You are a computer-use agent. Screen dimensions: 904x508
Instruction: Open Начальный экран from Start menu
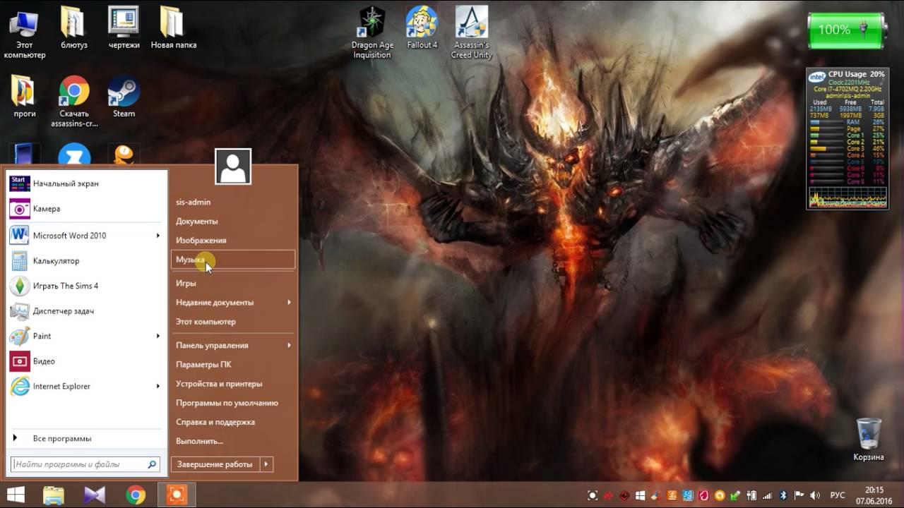pyautogui.click(x=86, y=183)
